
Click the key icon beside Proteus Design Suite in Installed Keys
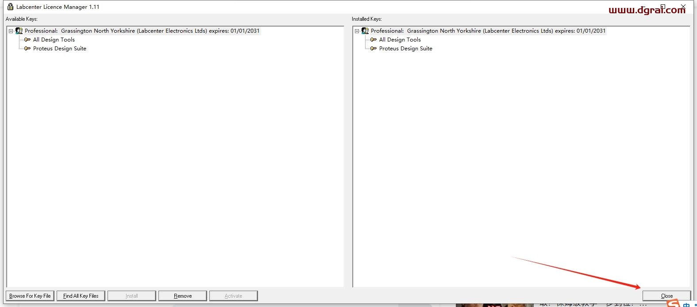(374, 49)
